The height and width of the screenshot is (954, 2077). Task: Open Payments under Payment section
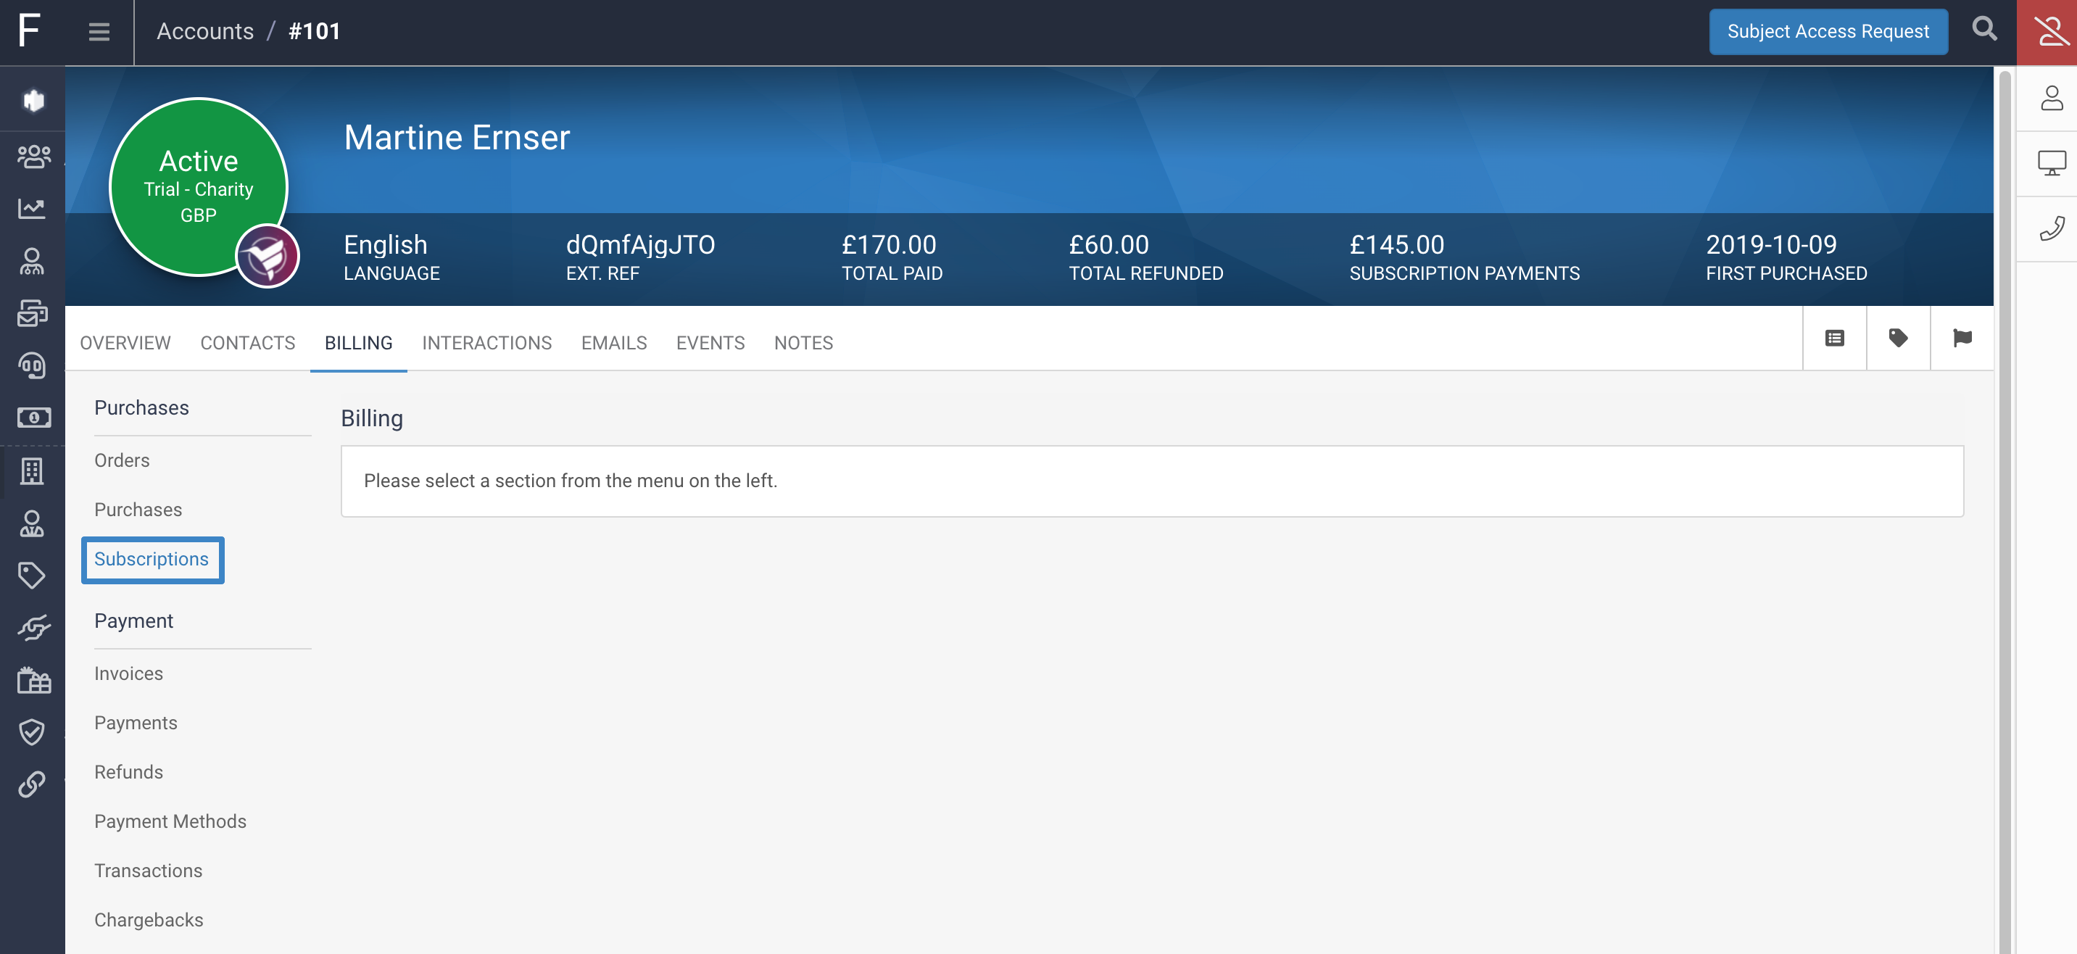tap(136, 723)
